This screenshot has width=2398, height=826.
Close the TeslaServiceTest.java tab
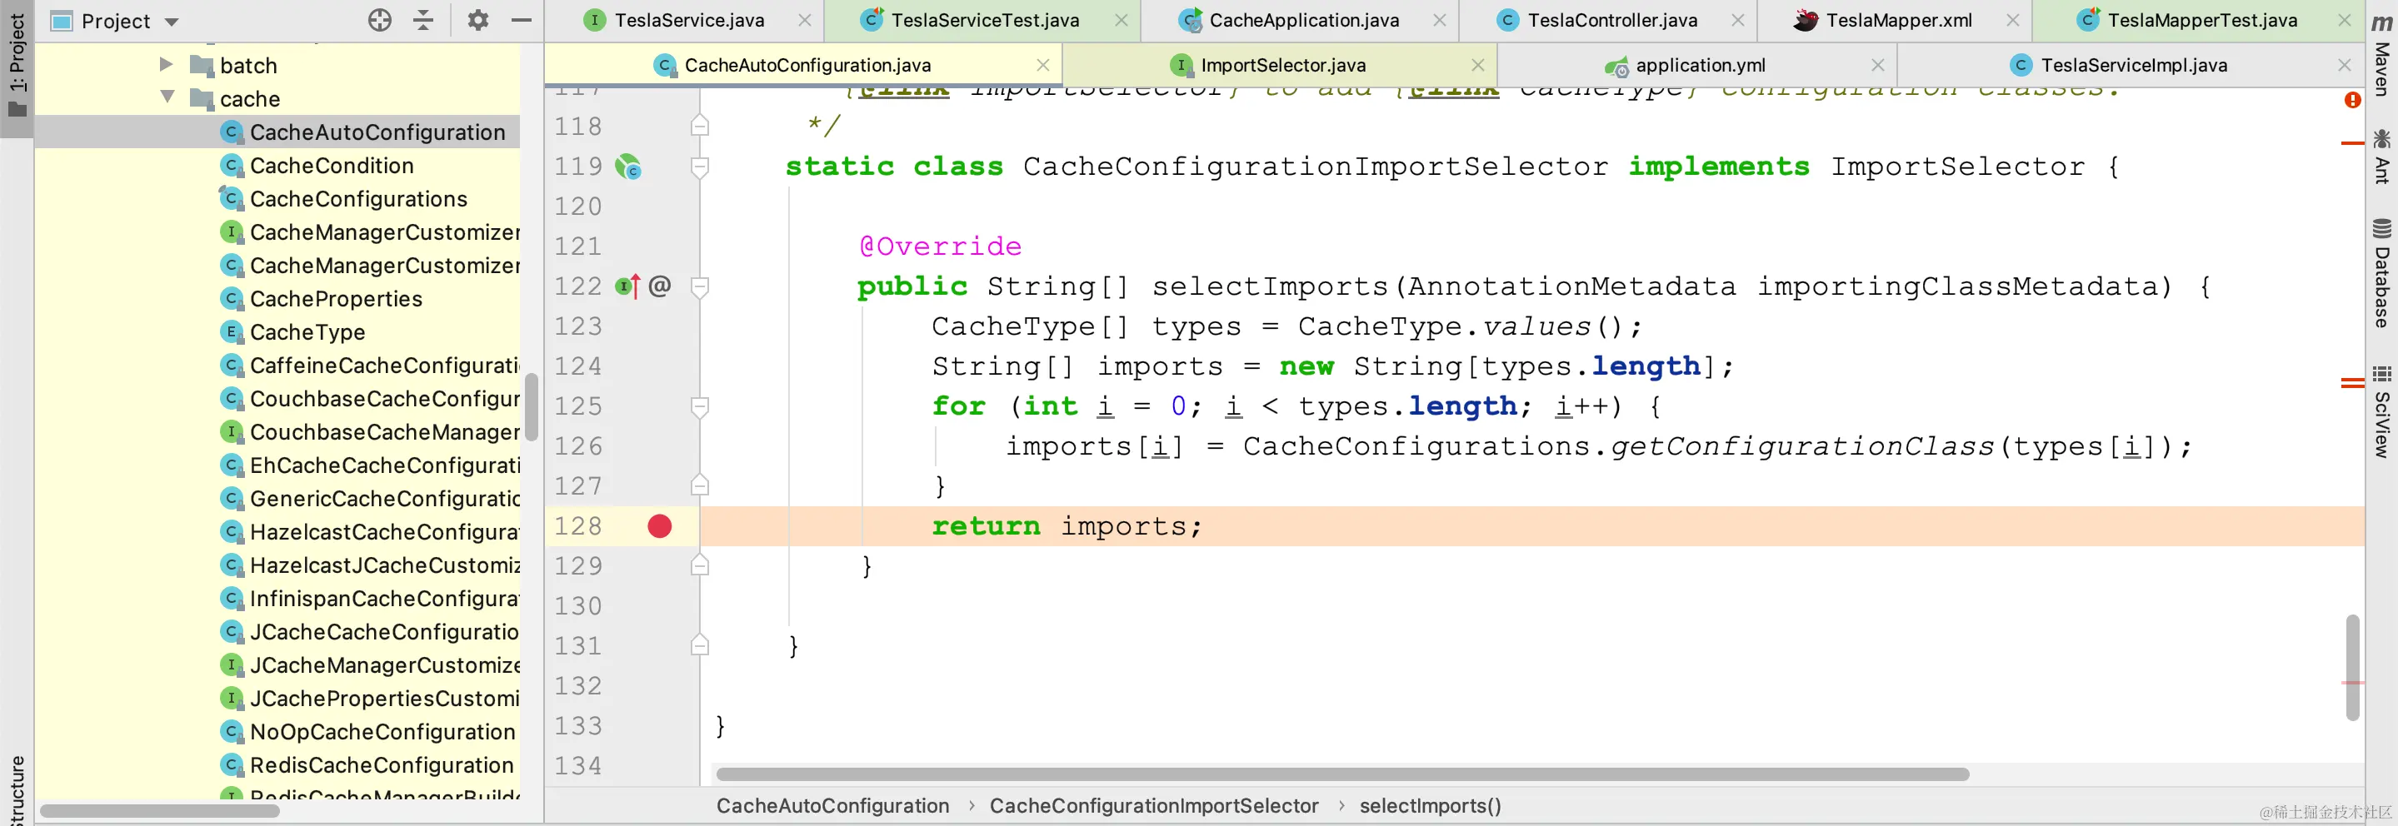tap(1122, 21)
